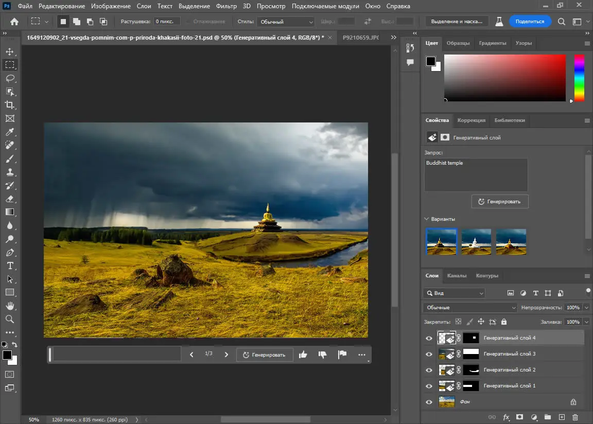593x424 pixels.
Task: Hide the Фон layer
Action: point(429,402)
